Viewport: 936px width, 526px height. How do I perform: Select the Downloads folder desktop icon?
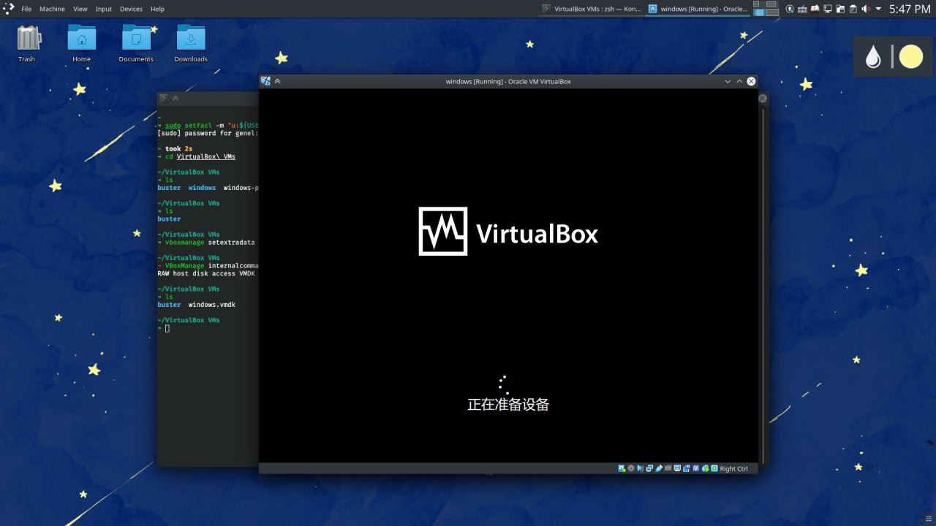[191, 44]
